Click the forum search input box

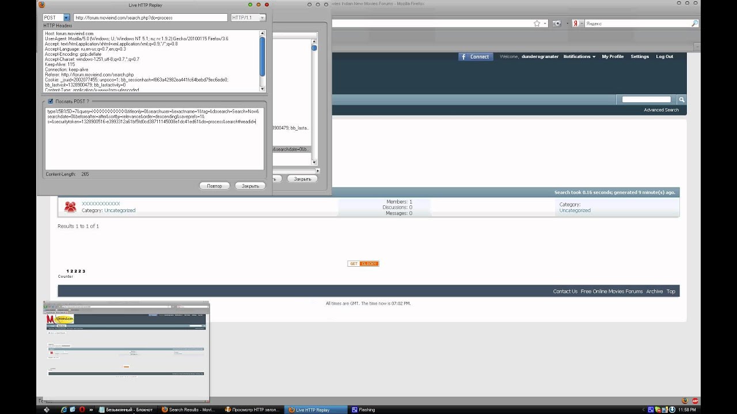click(x=647, y=99)
